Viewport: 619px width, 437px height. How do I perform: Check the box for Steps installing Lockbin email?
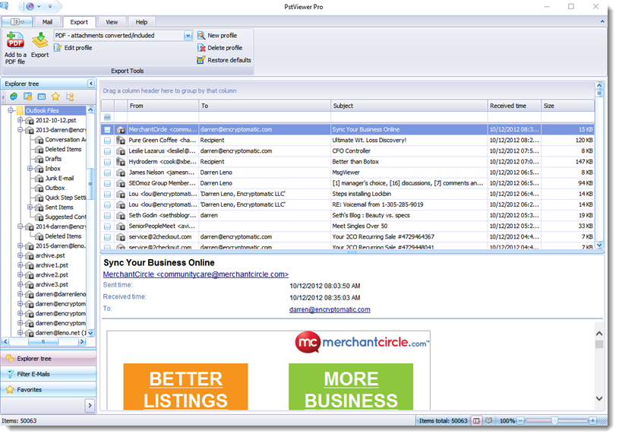[107, 194]
